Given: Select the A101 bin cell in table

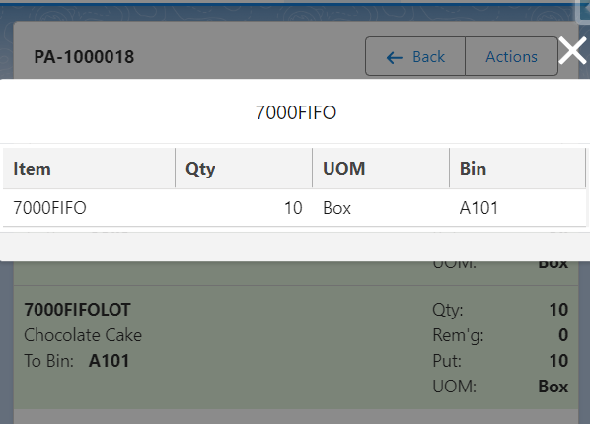Looking at the screenshot, I should point(517,208).
